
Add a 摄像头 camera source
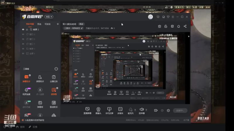click(98, 111)
